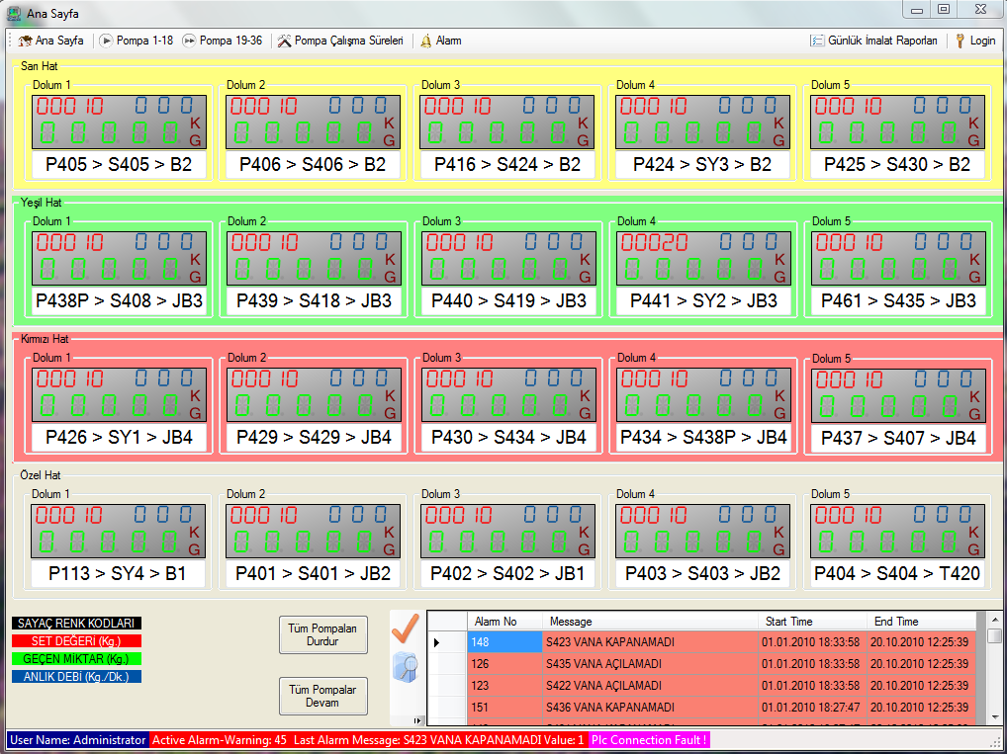Click the app icon in title bar
The width and height of the screenshot is (1007, 754).
tap(14, 13)
